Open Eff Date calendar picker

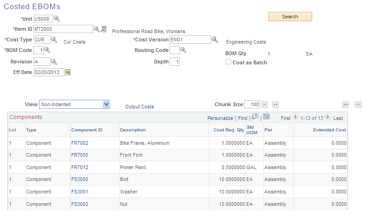(68, 73)
